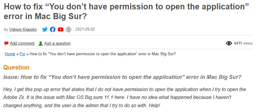
Task: Click the eye icon next to views
Action: [x=229, y=43]
